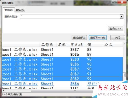Click the 63 个单元格被找到 status text
The width and height of the screenshot is (128, 98).
[12, 94]
